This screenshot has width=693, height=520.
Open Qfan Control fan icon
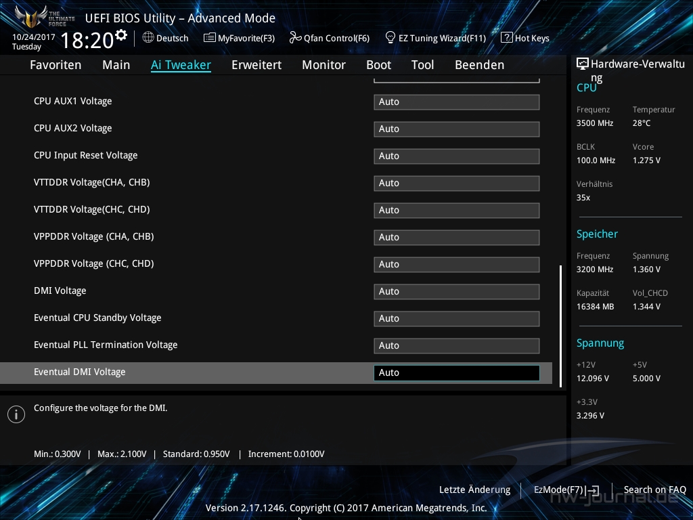295,38
